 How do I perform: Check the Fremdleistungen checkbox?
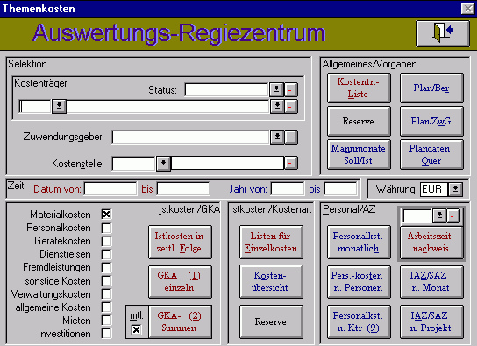click(x=106, y=267)
